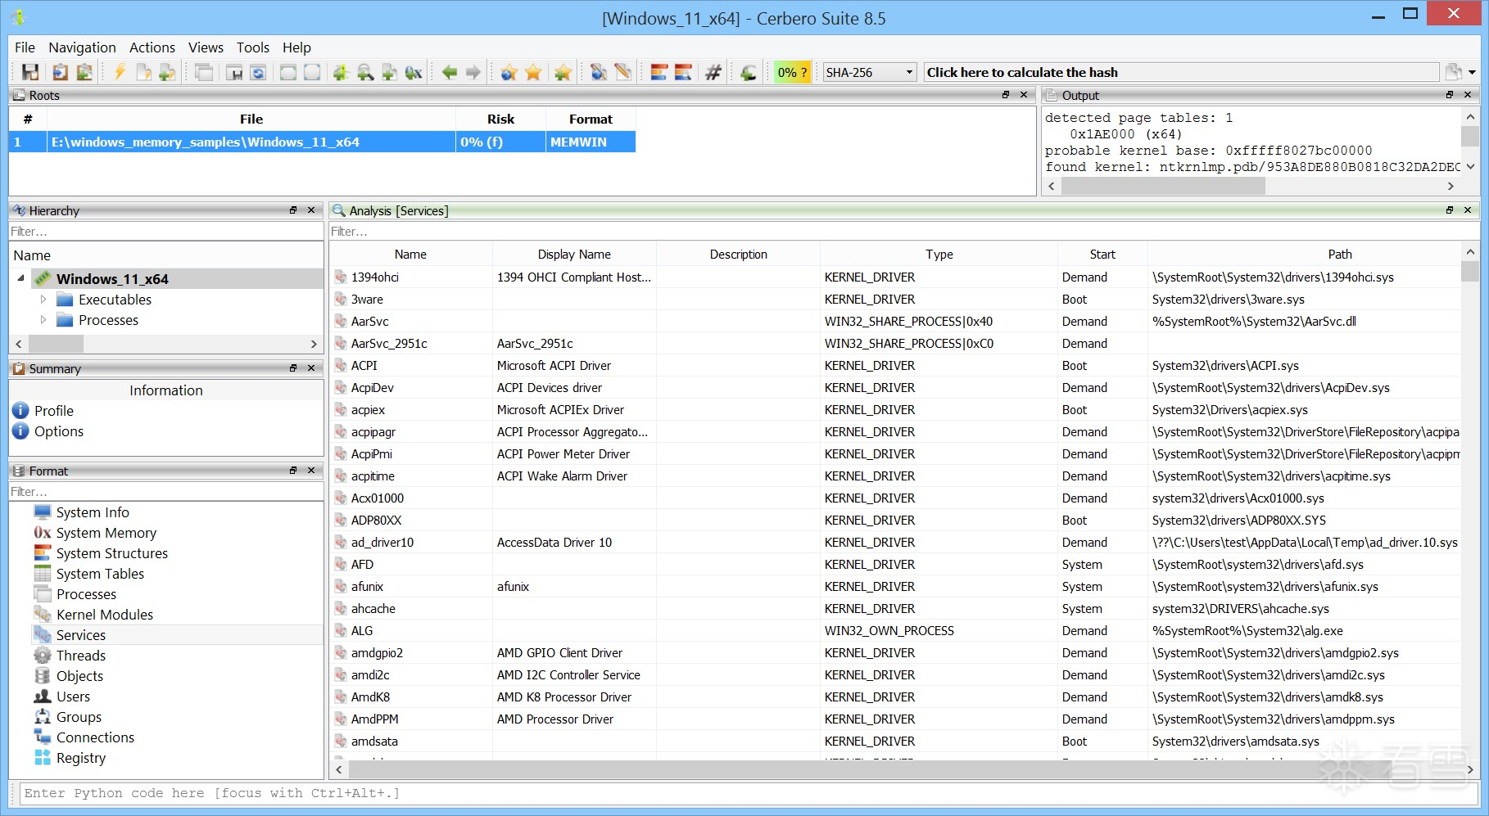
Task: Click the magnifier with green plus icon
Action: point(365,73)
